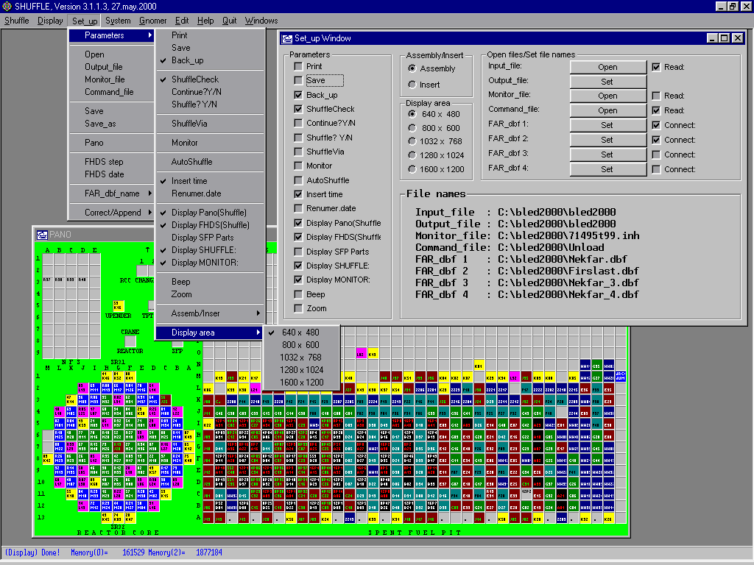The image size is (754, 565).
Task: Click the UPENDER yellow fuel cell
Action: point(119,305)
